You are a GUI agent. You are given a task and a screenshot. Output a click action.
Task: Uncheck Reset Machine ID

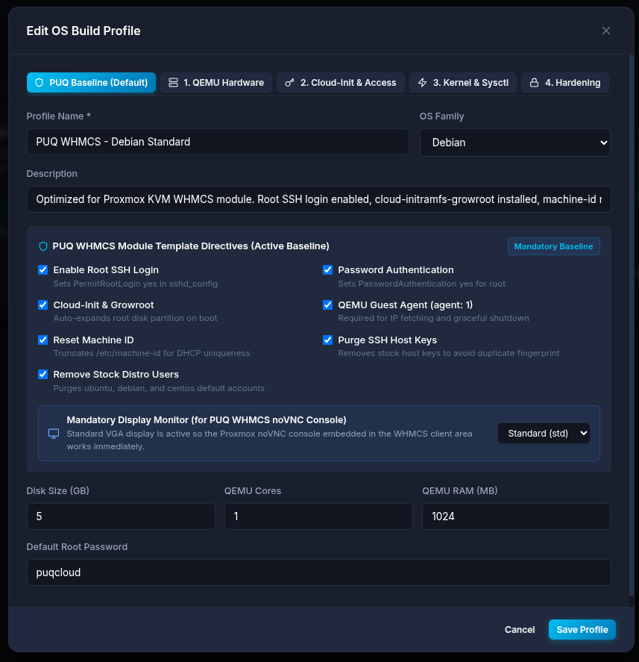point(43,340)
